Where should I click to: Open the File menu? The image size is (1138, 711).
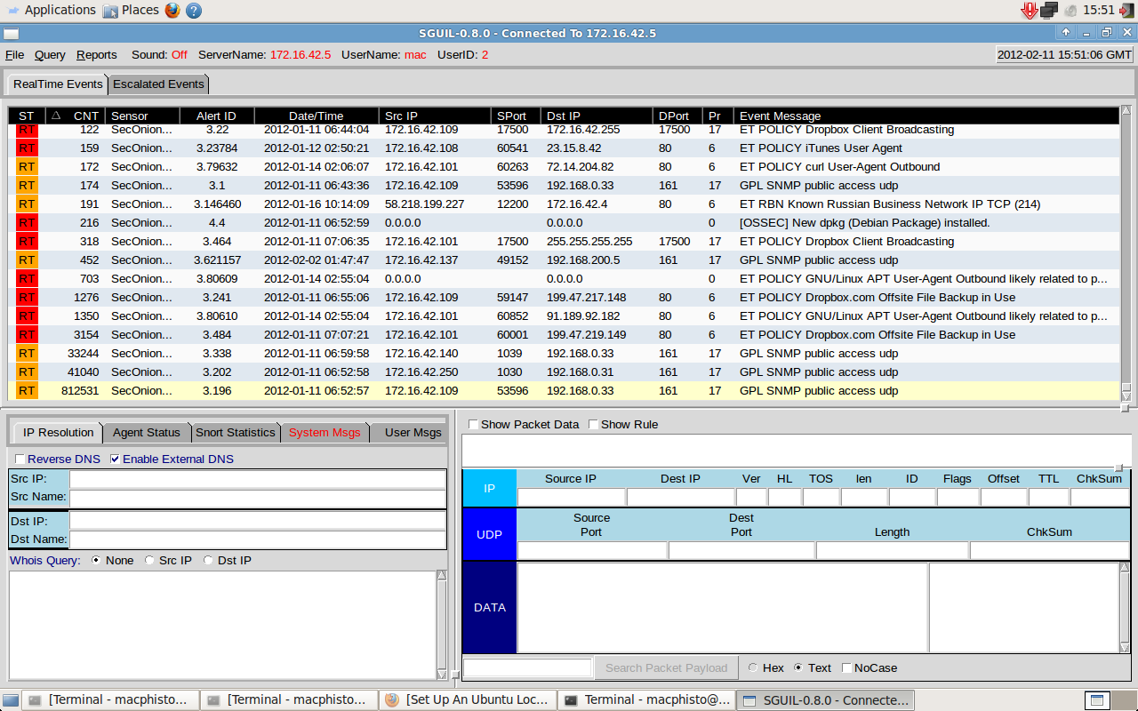click(x=15, y=55)
